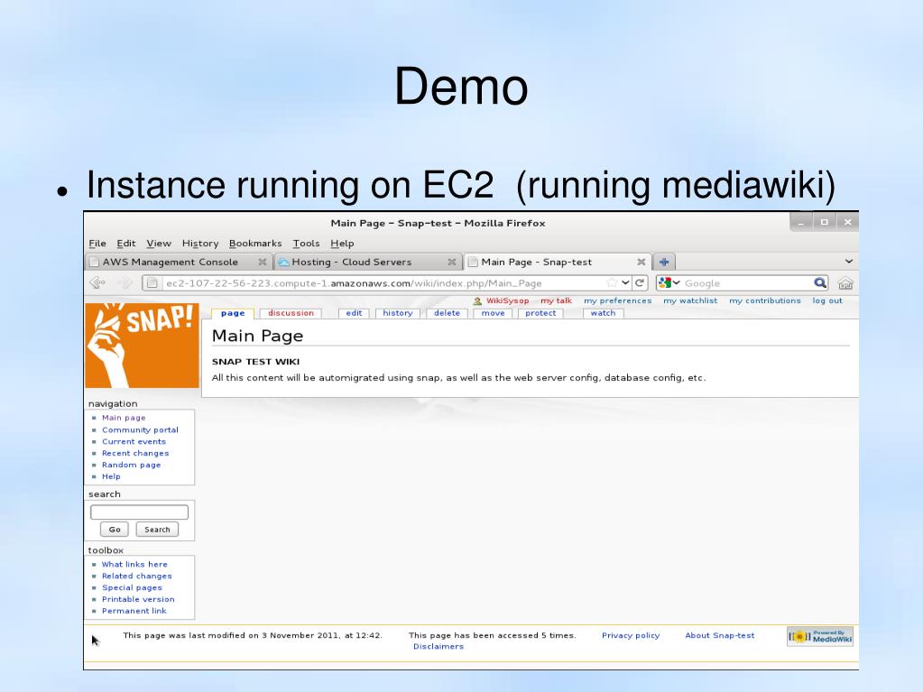This screenshot has width=923, height=692.
Task: Open the my preferences link
Action: click(617, 300)
